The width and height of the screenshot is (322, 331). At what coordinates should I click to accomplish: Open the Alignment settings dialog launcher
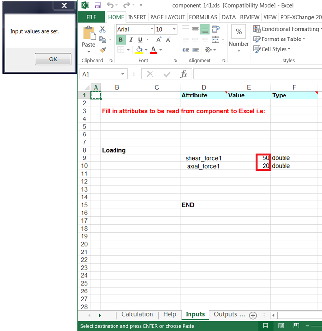pyautogui.click(x=224, y=60)
